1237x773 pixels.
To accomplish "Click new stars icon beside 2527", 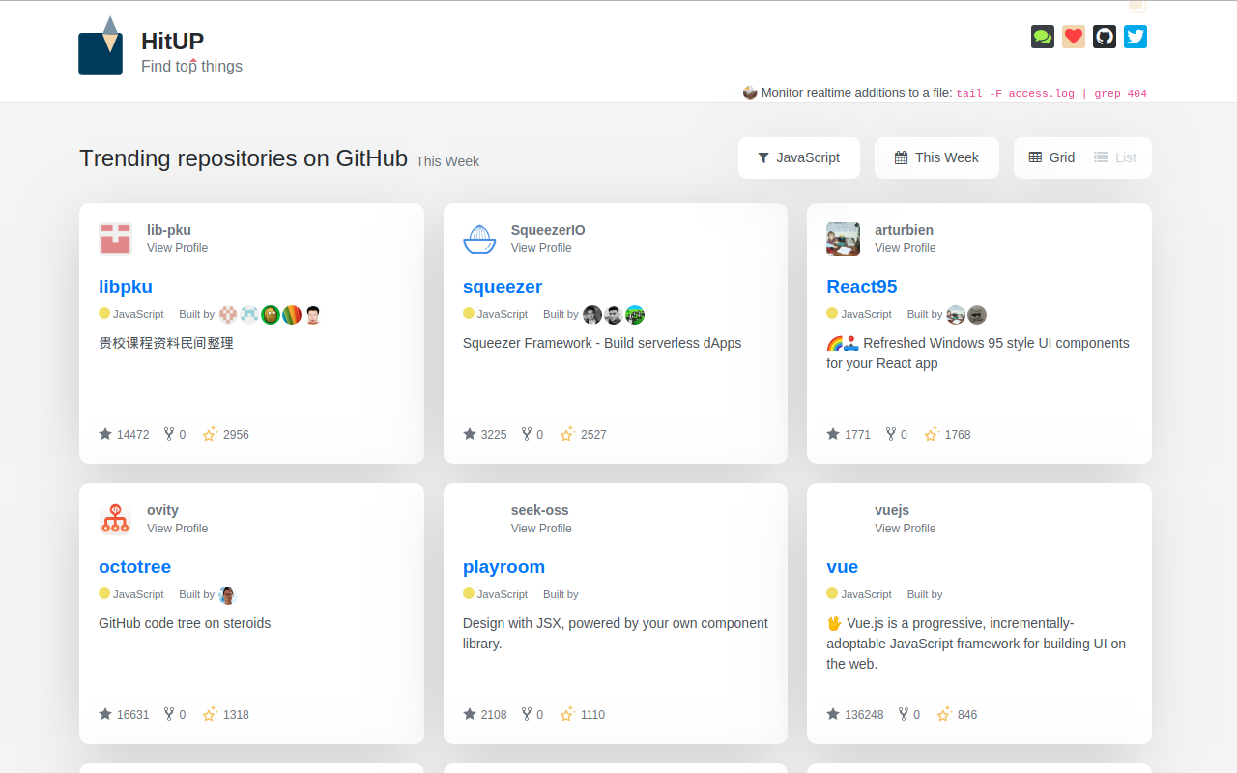I will (x=567, y=434).
